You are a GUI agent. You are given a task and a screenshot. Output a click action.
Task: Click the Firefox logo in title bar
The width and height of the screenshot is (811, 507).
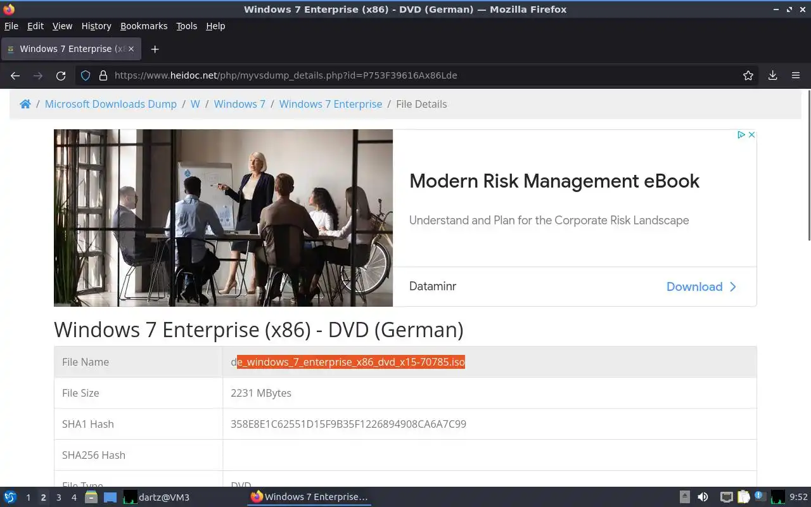tap(9, 9)
